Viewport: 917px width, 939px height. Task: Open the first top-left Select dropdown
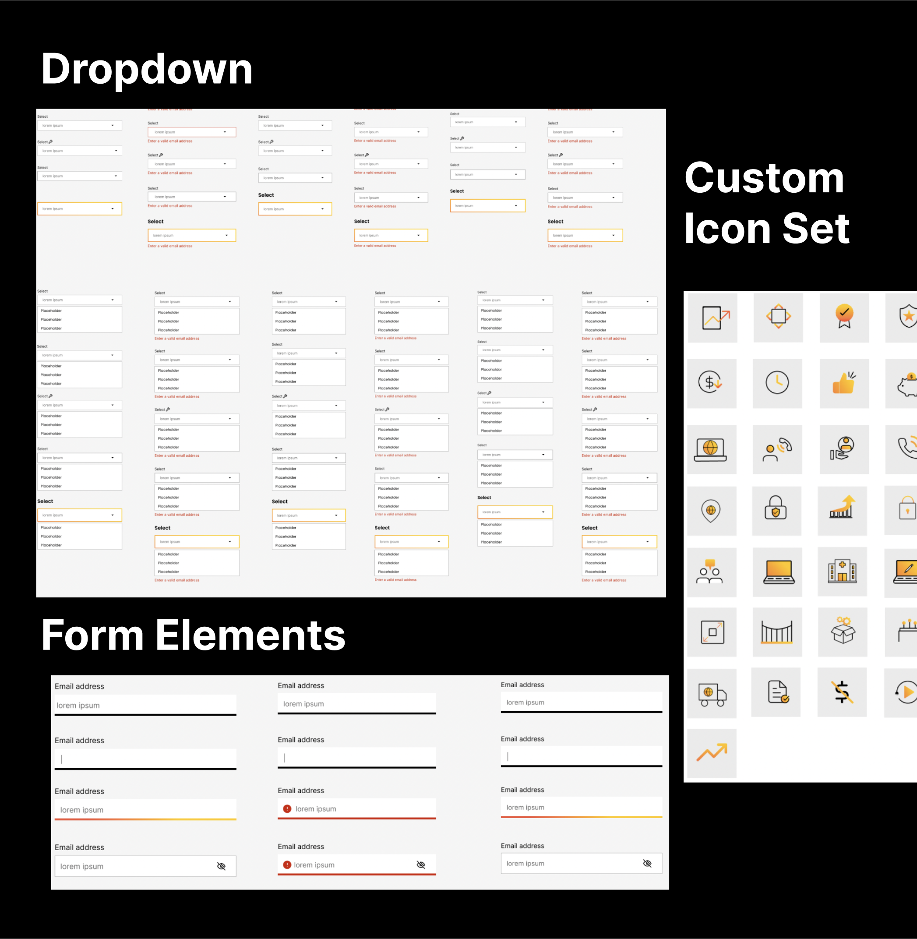[x=79, y=126]
